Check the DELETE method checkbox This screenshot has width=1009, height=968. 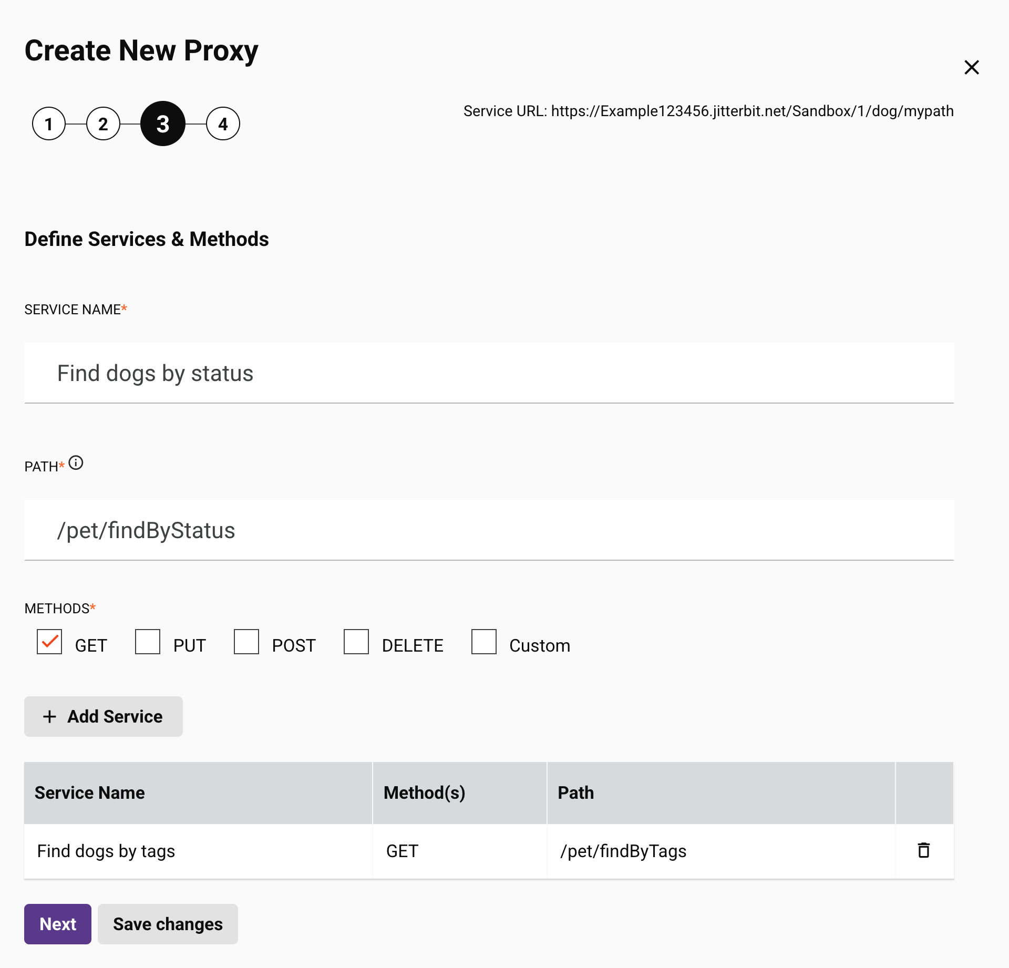[x=356, y=642]
